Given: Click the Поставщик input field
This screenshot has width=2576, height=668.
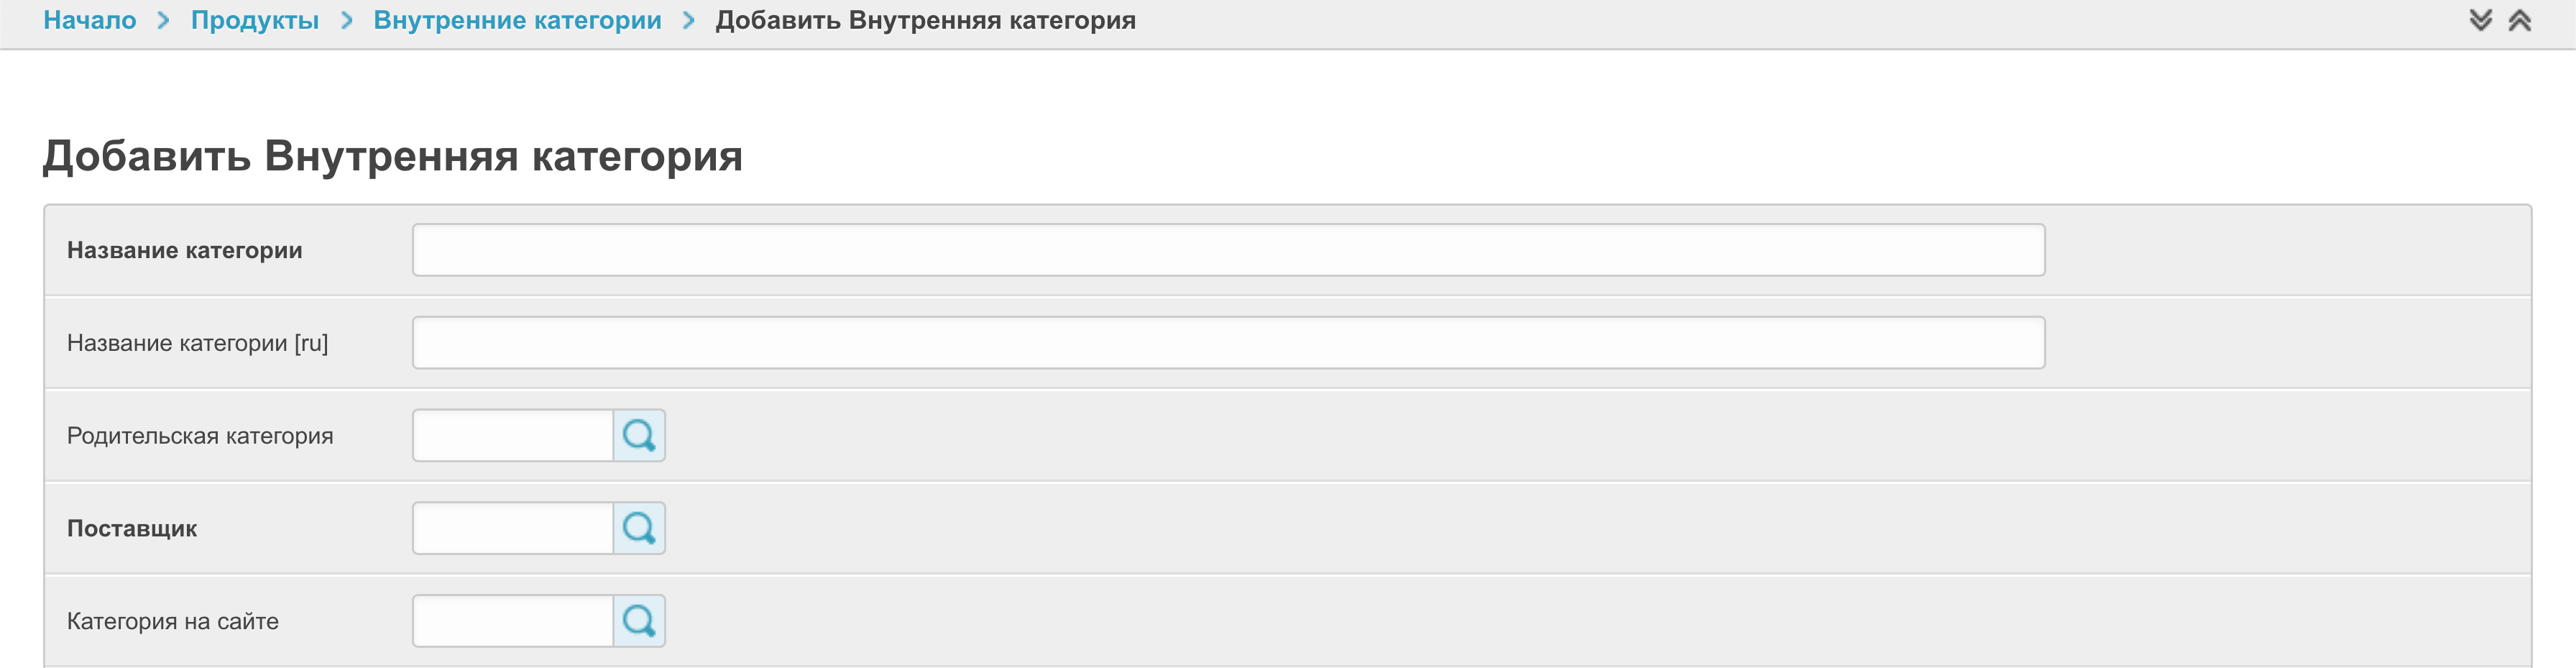Looking at the screenshot, I should (513, 528).
